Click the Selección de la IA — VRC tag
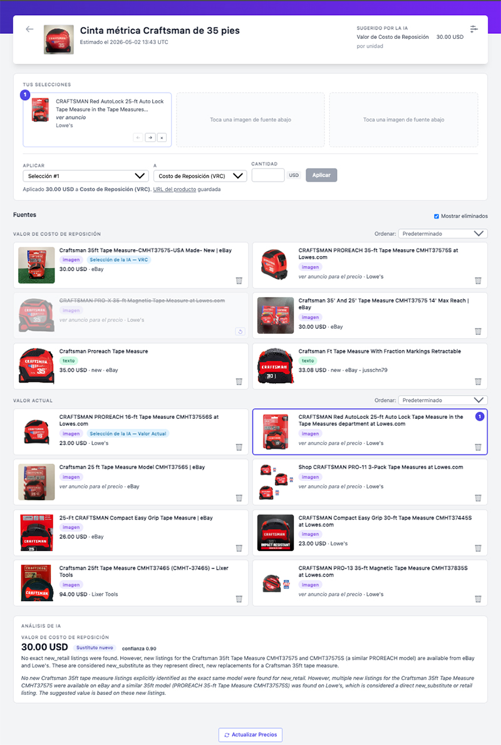 [119, 260]
